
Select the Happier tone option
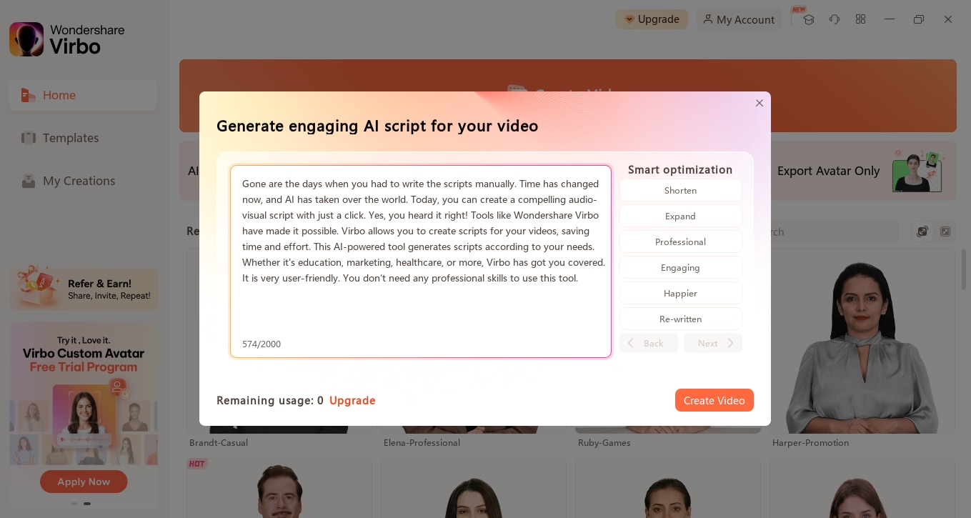(x=680, y=293)
